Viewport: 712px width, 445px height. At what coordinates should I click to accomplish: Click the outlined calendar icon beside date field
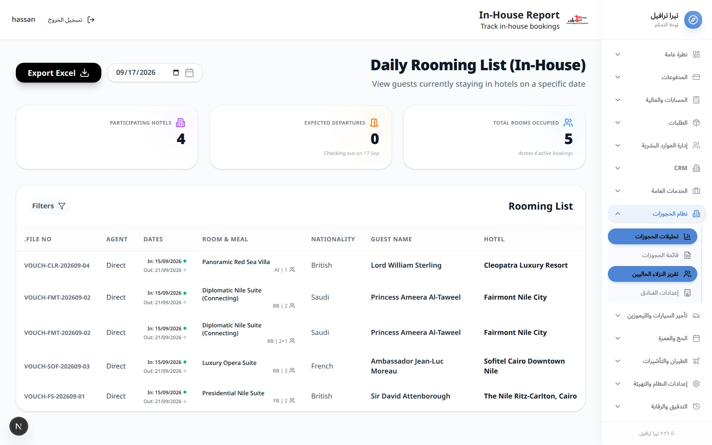pos(189,73)
